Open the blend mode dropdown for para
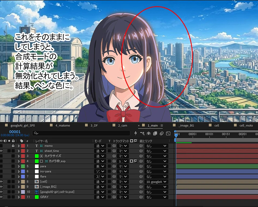 pyautogui.click(x=100, y=166)
